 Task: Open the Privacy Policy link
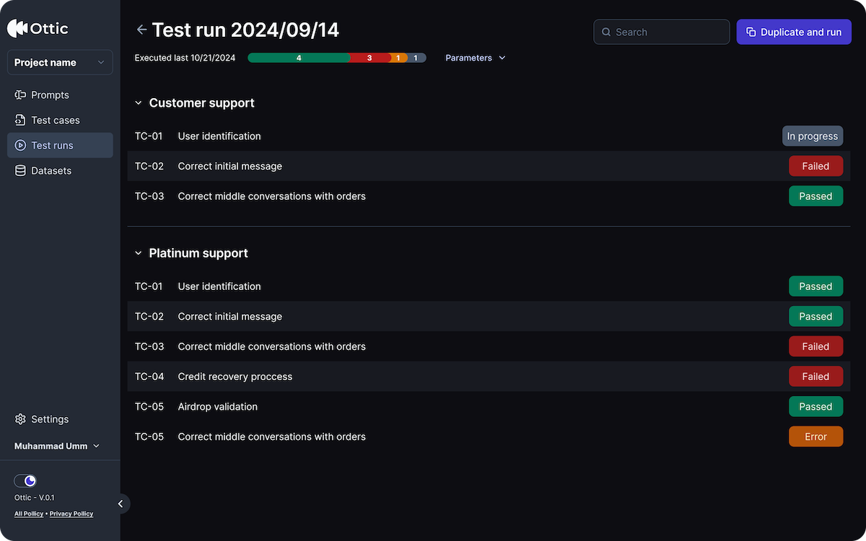coord(71,514)
